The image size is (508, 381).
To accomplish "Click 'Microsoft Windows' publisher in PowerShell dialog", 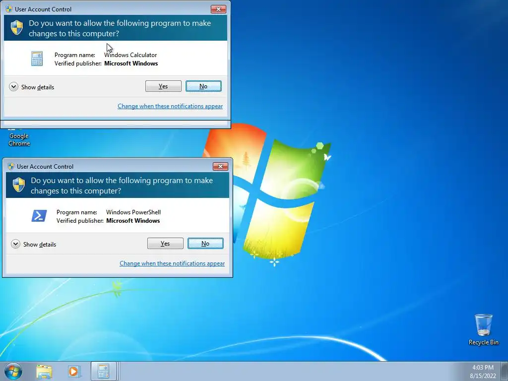I will tap(133, 221).
